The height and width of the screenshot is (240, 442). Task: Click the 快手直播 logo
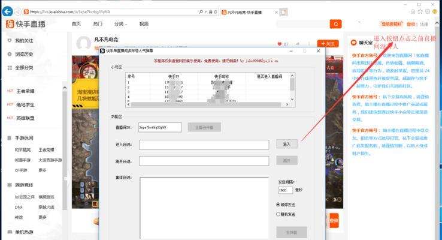tap(25, 24)
